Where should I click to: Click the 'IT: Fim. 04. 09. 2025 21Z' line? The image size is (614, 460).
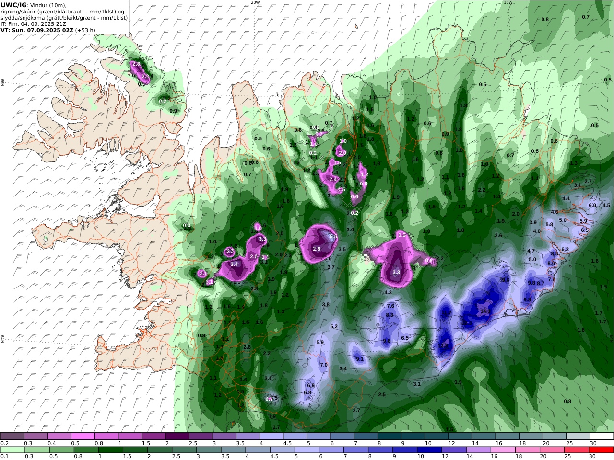[x=34, y=23]
